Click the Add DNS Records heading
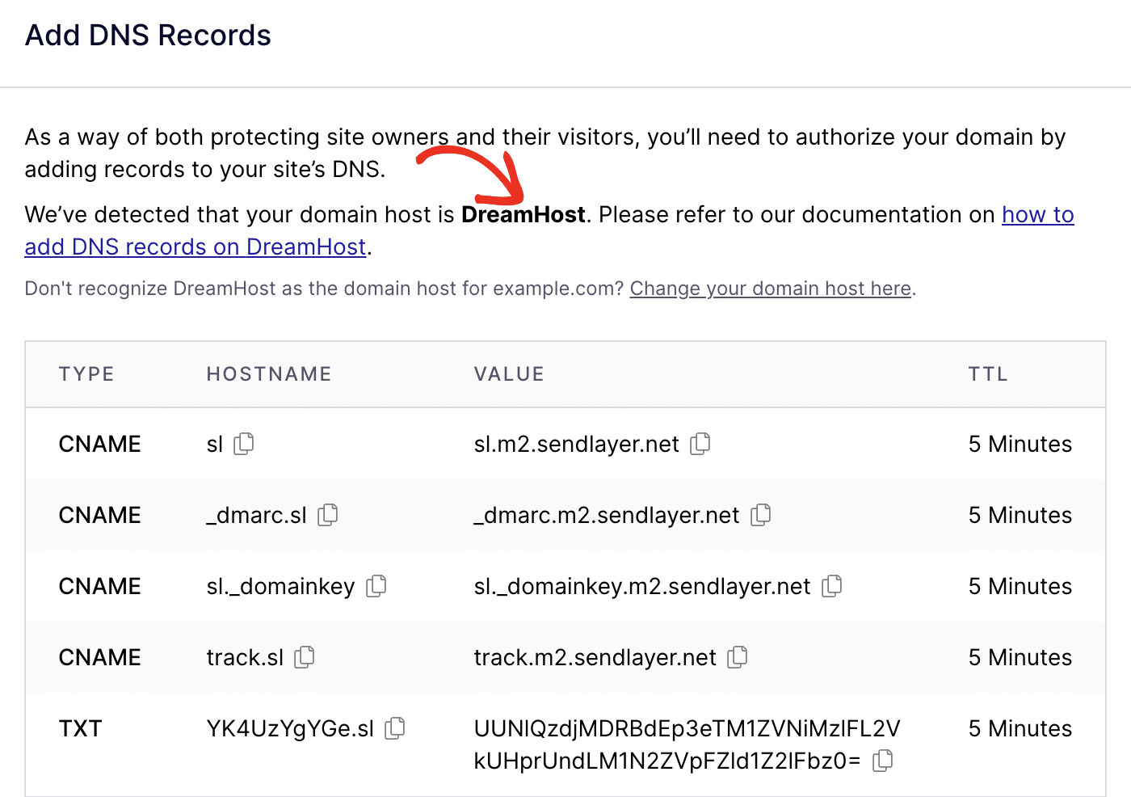1131x797 pixels. (x=148, y=35)
